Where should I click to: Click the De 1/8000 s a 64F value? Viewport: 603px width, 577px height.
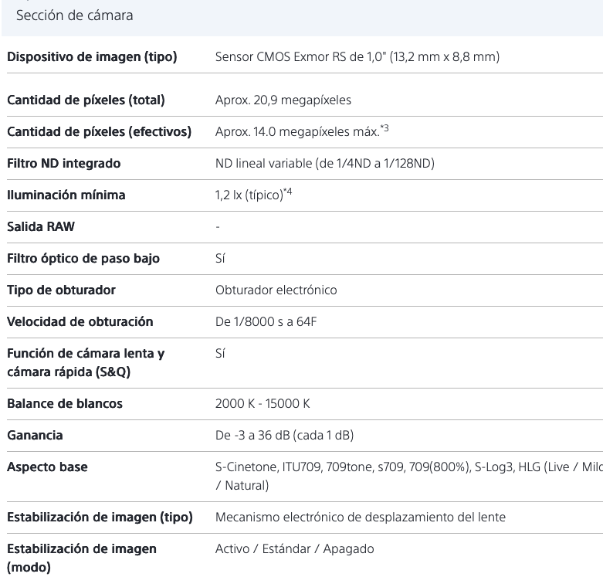pos(266,322)
